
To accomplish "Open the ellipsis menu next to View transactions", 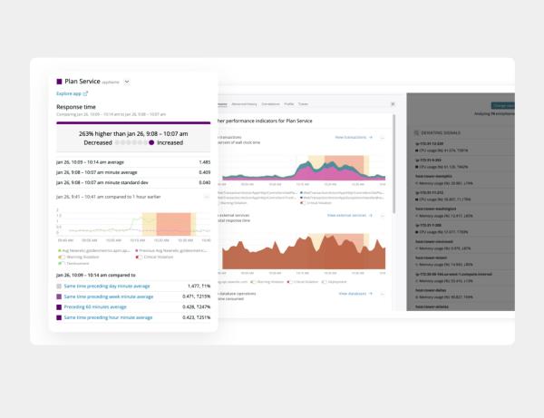I will click(382, 137).
